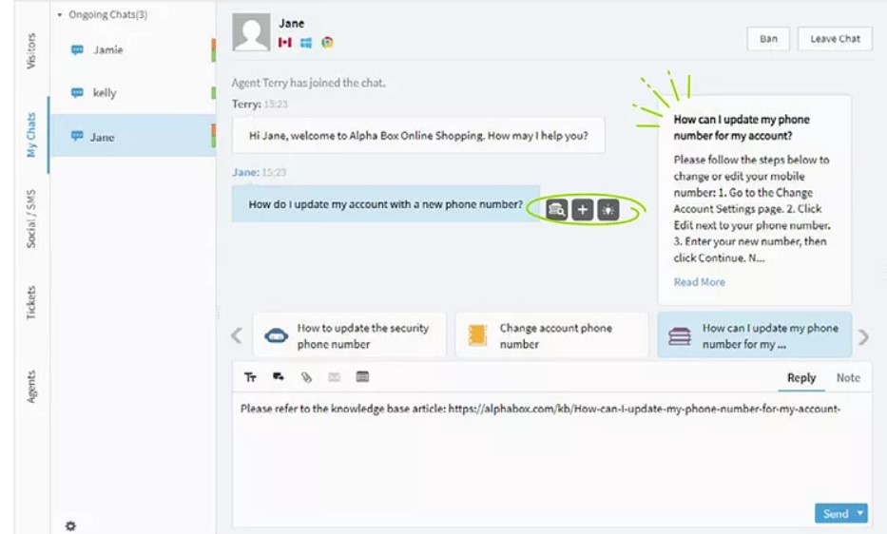Click Jane's avatar picture
The height and width of the screenshot is (534, 887).
click(251, 32)
